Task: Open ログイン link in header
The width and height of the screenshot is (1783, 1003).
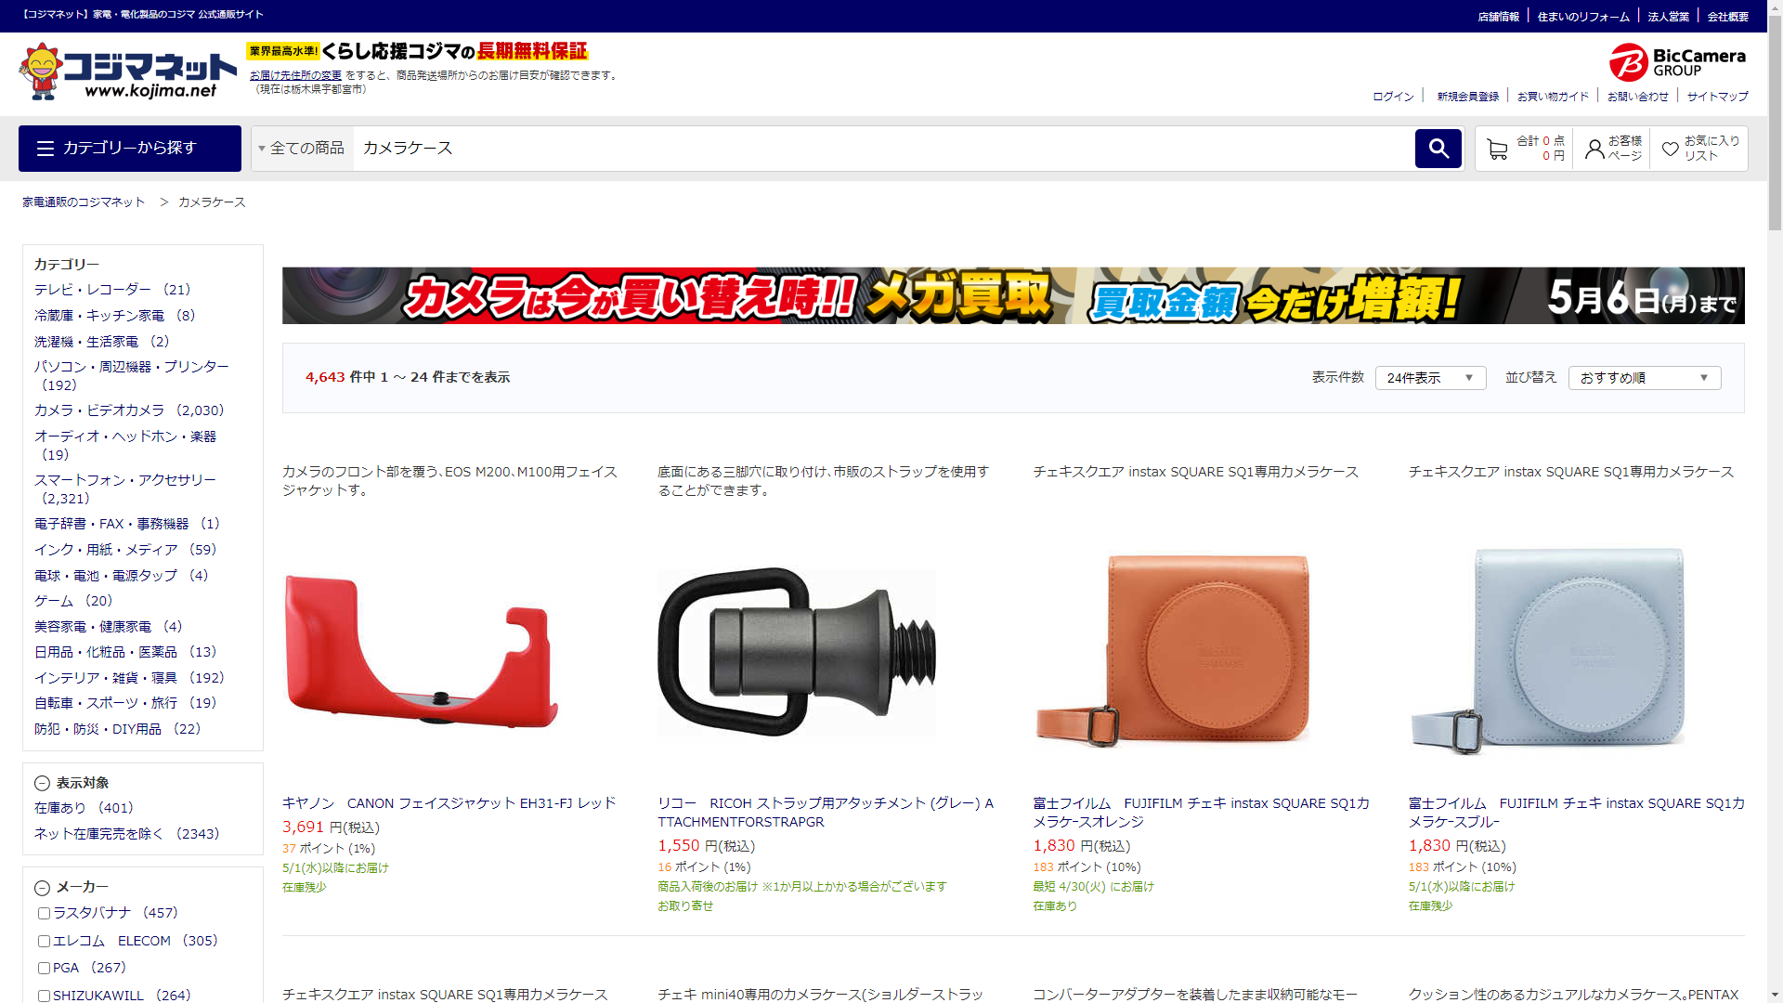Action: pos(1393,97)
